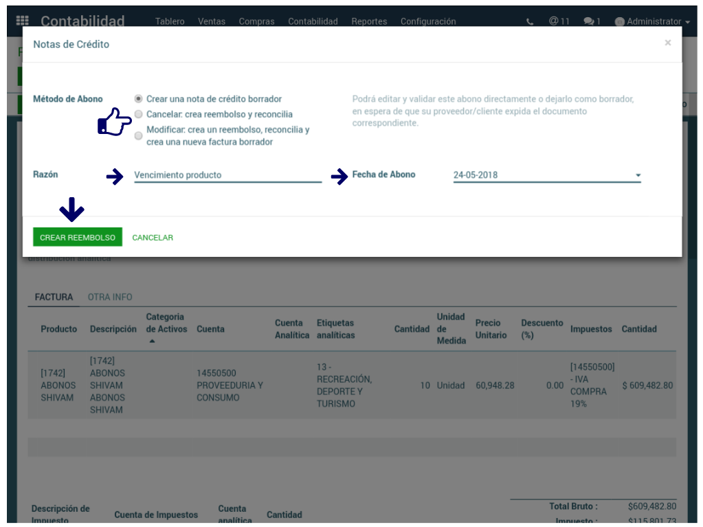703x527 pixels.
Task: Open the apps grid menu icon
Action: pyautogui.click(x=23, y=21)
